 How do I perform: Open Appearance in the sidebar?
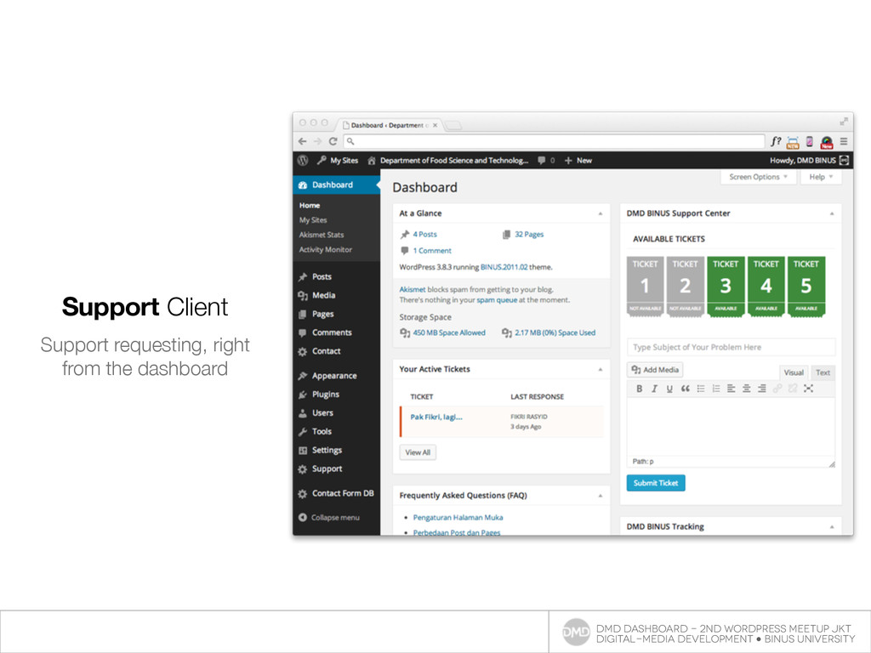[336, 375]
